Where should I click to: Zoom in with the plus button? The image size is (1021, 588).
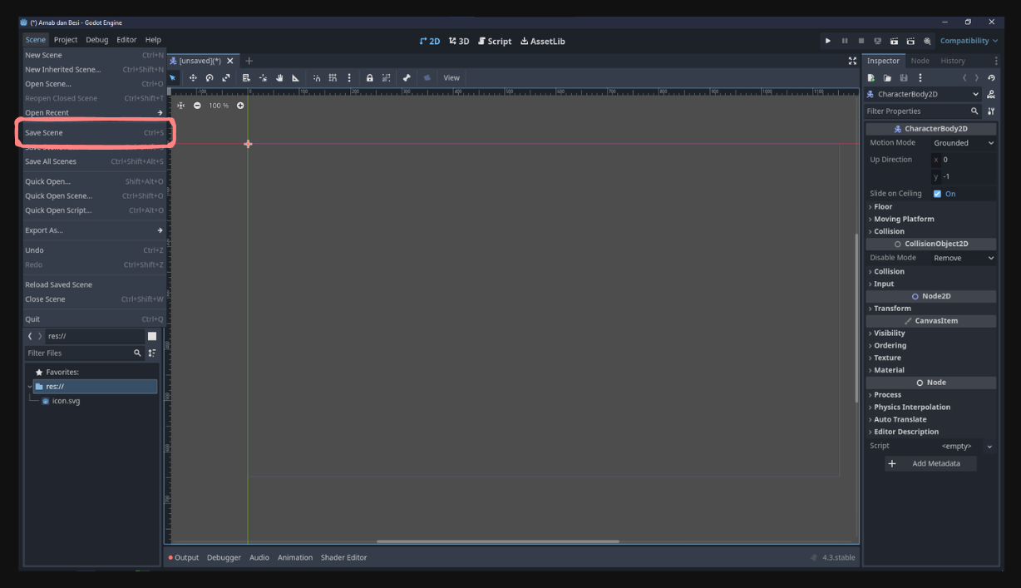240,106
